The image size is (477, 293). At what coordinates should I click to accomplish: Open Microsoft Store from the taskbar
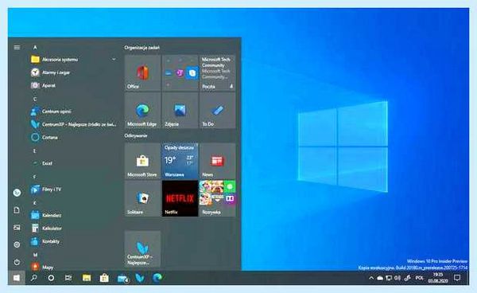point(104,278)
